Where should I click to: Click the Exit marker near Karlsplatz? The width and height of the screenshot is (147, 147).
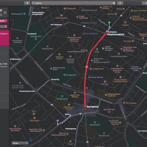(x=70, y=115)
